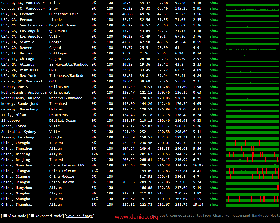Viewport: 280px width, 223px height.
Task: Select the text Japan, Tokyo
Action: pos(14,126)
